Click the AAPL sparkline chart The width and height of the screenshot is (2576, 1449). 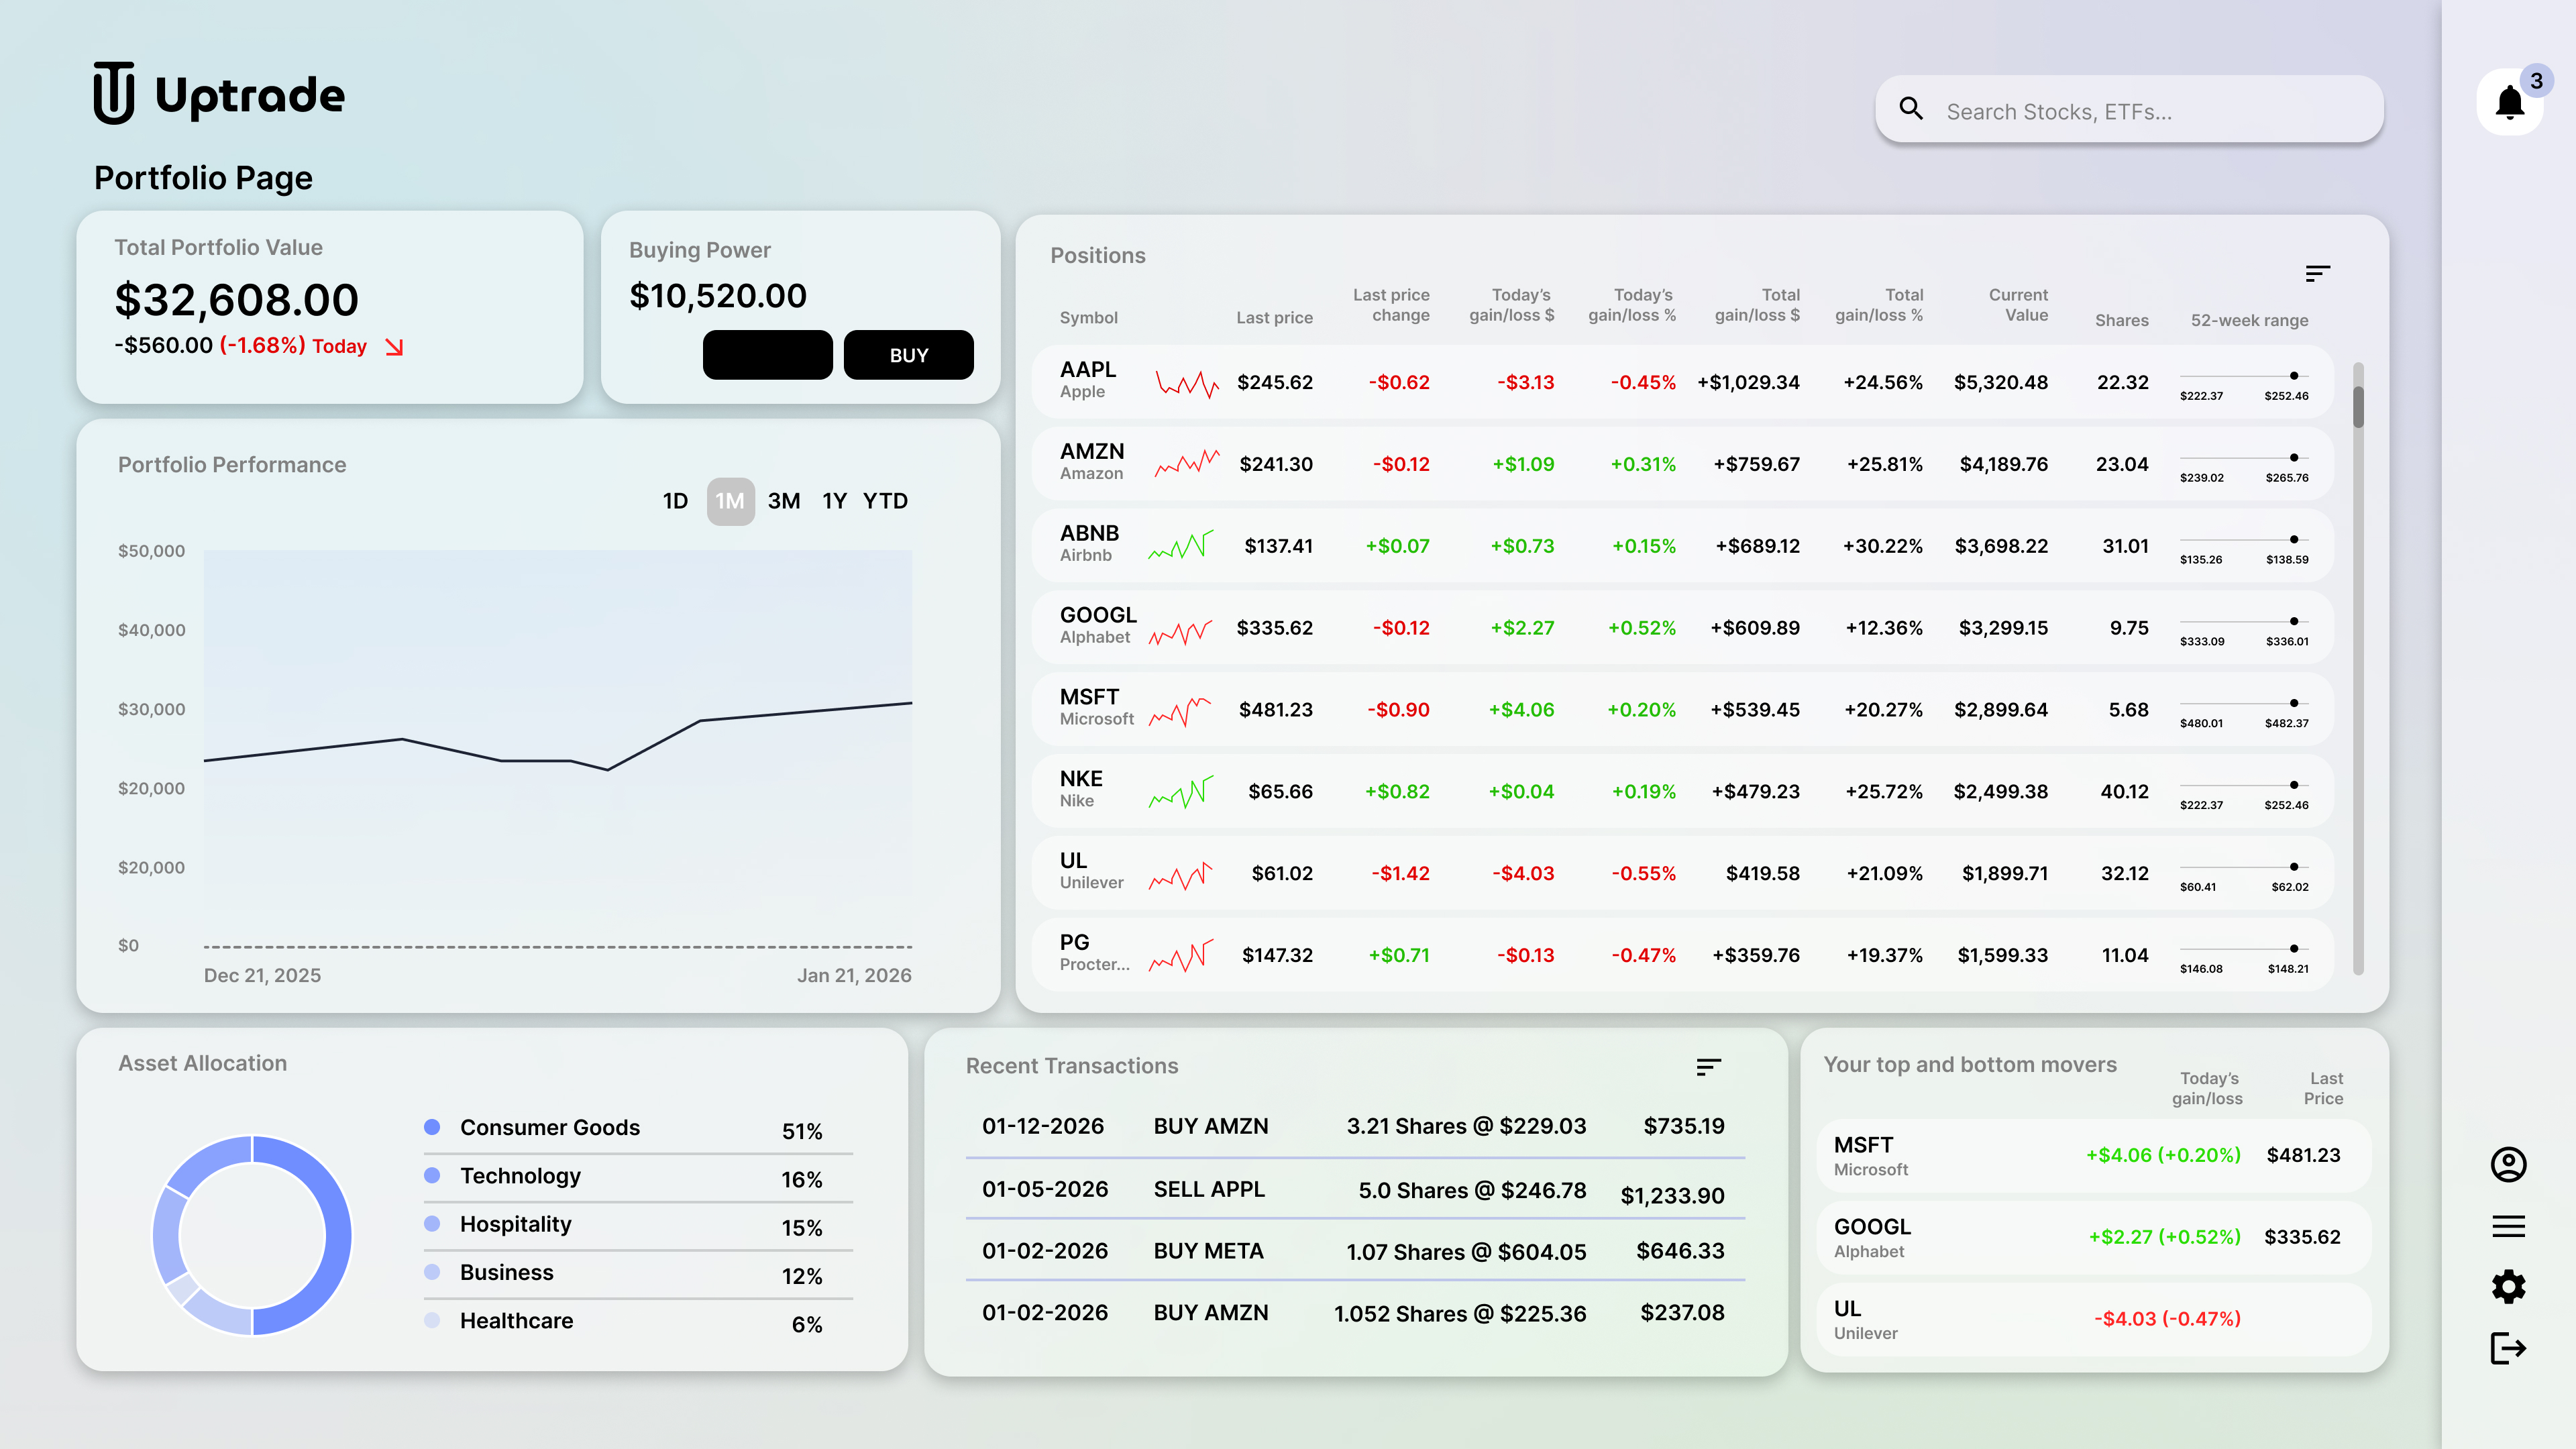pyautogui.click(x=1187, y=383)
